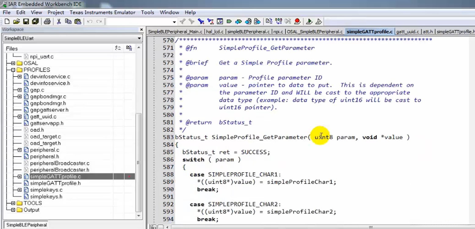Expand the peripheral.c tree node
The height and width of the screenshot is (229, 475).
coord(20,150)
